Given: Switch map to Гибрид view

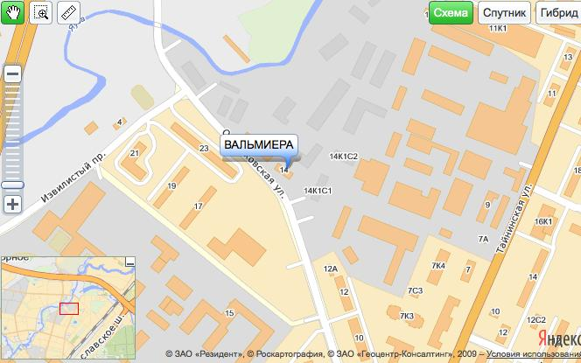Looking at the screenshot, I should (558, 12).
